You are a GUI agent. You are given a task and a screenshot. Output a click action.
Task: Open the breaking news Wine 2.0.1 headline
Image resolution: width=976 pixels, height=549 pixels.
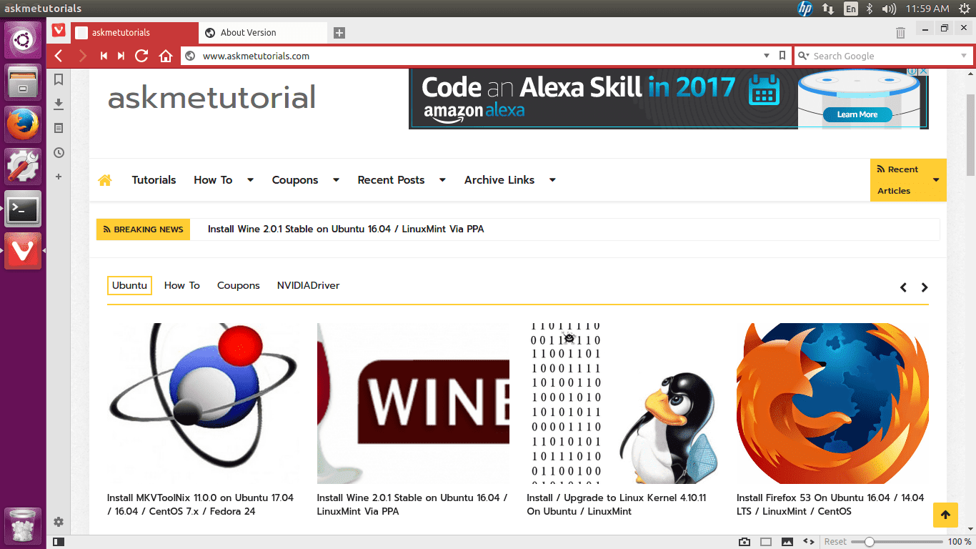[346, 229]
